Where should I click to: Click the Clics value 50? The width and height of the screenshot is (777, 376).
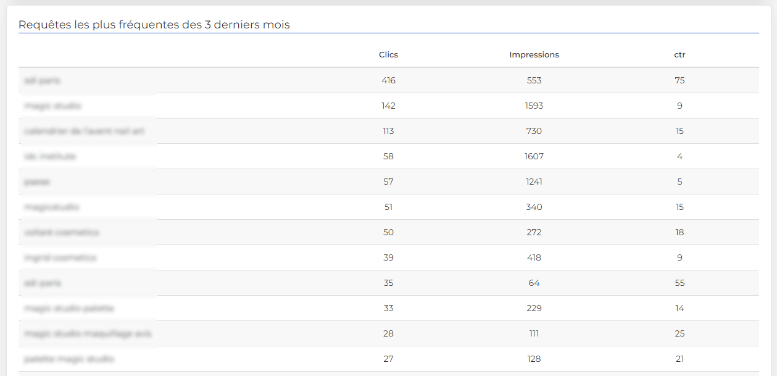tap(388, 232)
